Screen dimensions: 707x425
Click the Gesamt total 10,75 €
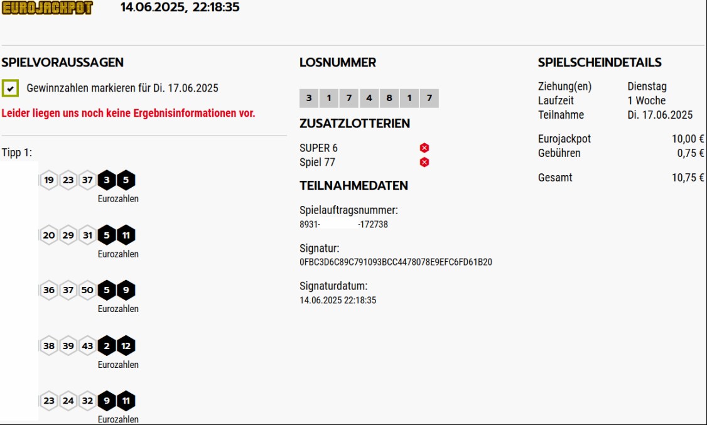pos(688,178)
